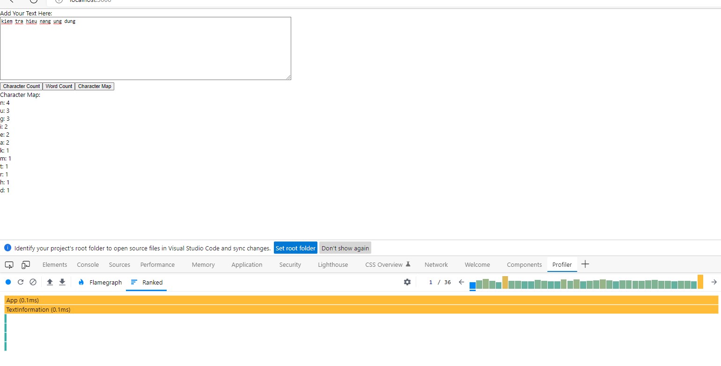Image resolution: width=721 pixels, height=366 pixels.
Task: Open the Profiler settings gear
Action: pos(407,282)
